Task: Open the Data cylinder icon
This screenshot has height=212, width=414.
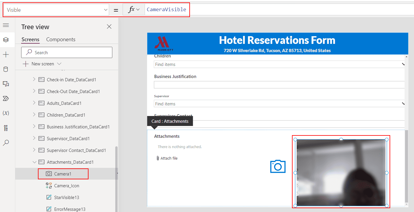Action: (6, 69)
